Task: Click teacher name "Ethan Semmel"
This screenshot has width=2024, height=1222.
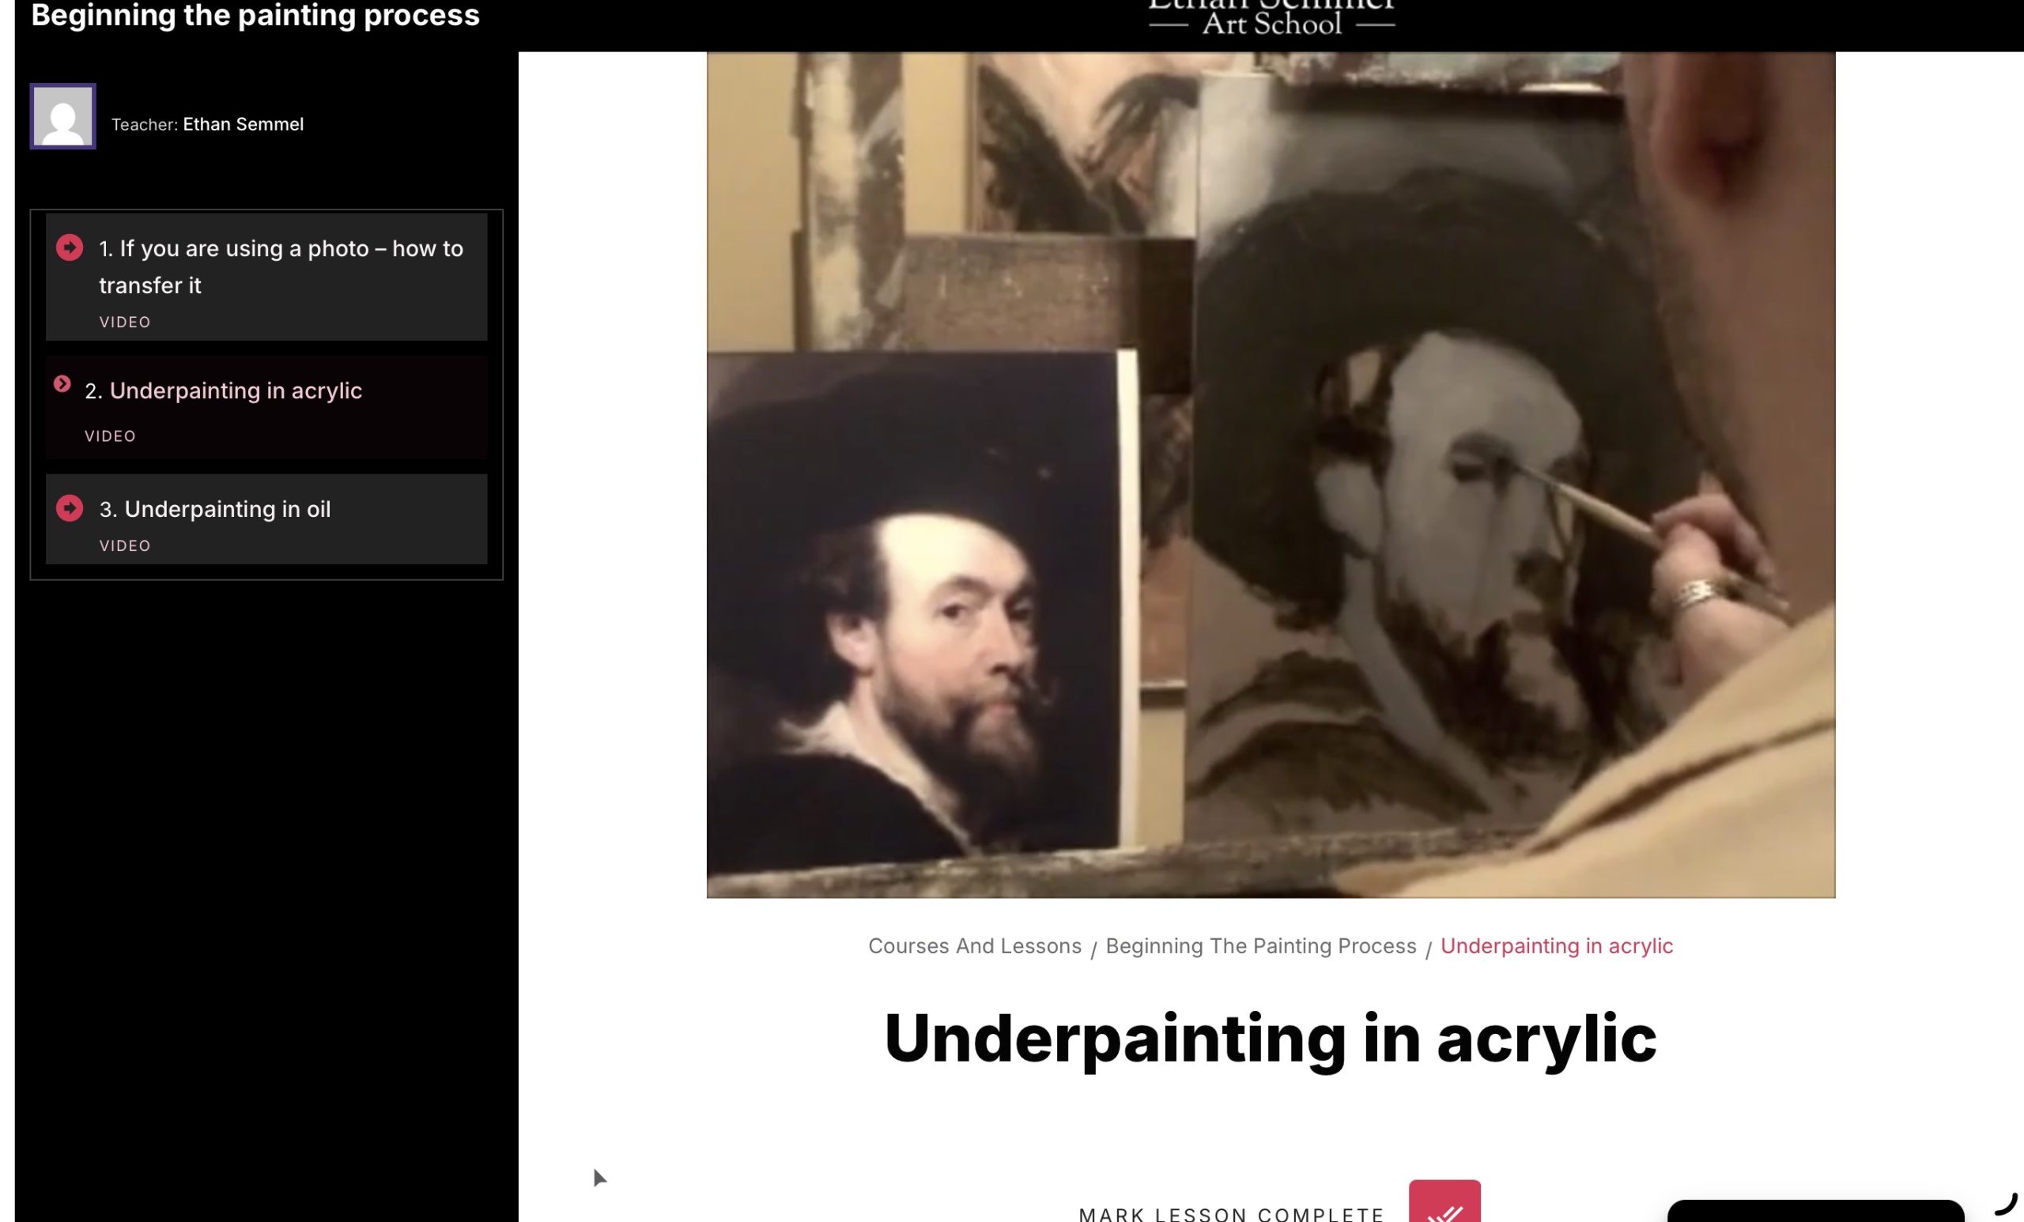Action: [242, 124]
